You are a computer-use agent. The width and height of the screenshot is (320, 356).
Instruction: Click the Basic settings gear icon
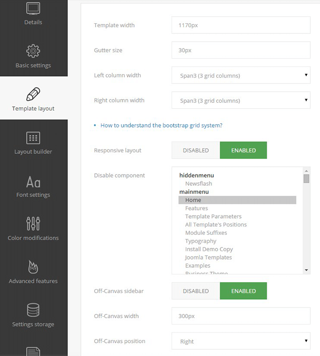[33, 50]
